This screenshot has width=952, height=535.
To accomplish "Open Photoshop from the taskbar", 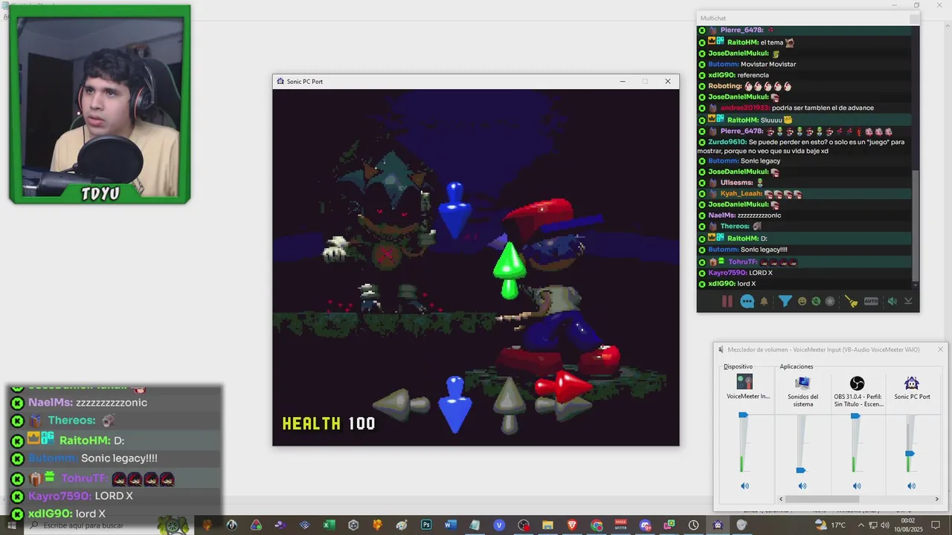I will tap(426, 525).
